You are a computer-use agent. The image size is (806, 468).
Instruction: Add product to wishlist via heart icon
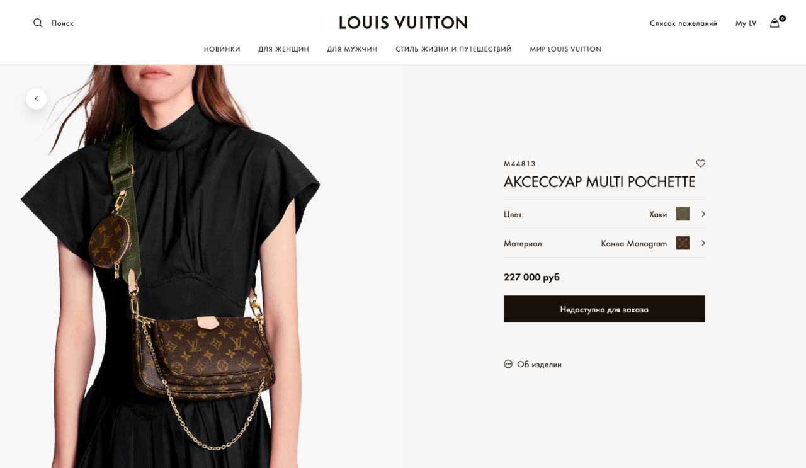(x=700, y=163)
